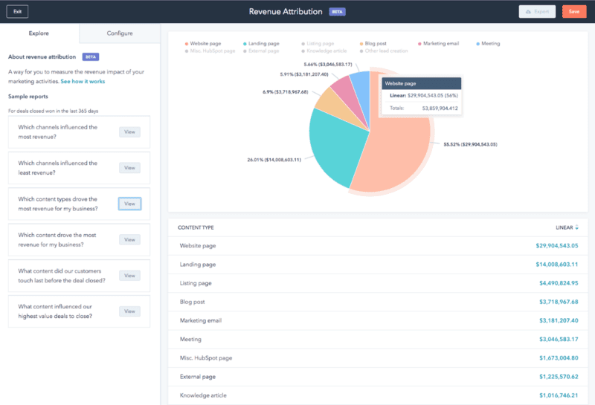View content touched last before deal closed

pos(129,276)
